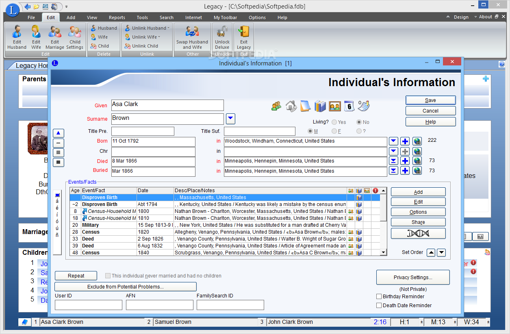Image resolution: width=510 pixels, height=334 pixels.
Task: Click Wife in the Delete group
Action: pyautogui.click(x=99, y=37)
